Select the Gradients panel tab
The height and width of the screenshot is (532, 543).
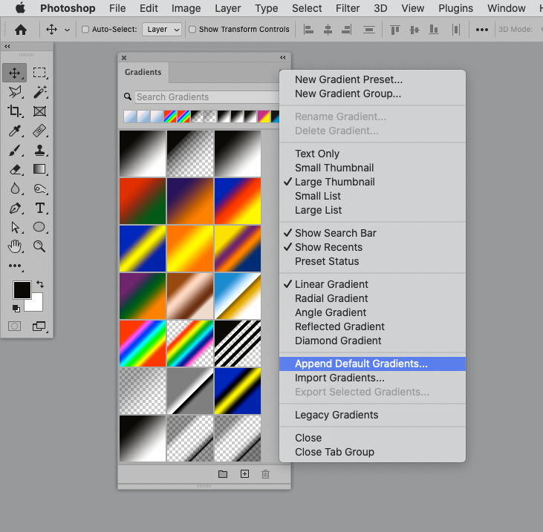point(143,72)
